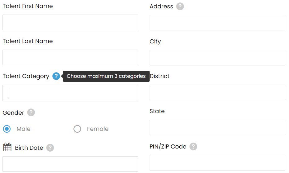289x173 pixels.
Task: Click the PIN/ZIP Code help icon
Action: click(193, 146)
